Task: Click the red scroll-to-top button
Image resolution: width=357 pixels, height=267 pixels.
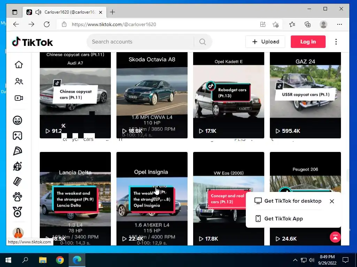Action: (335, 237)
